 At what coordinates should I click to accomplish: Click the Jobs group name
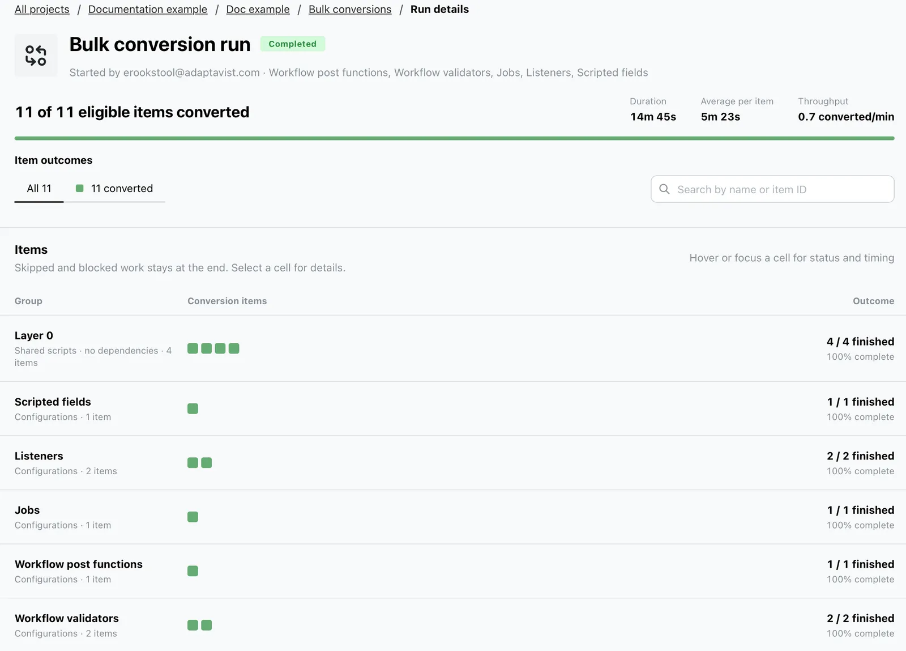(x=27, y=510)
